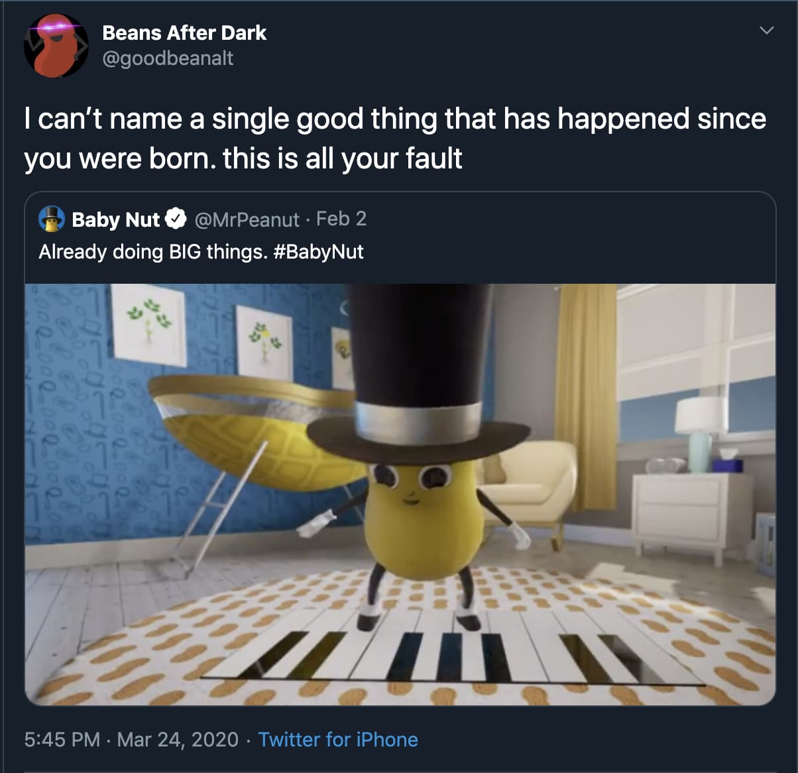Open the Baby Nut account name
This screenshot has width=798, height=773.
115,219
